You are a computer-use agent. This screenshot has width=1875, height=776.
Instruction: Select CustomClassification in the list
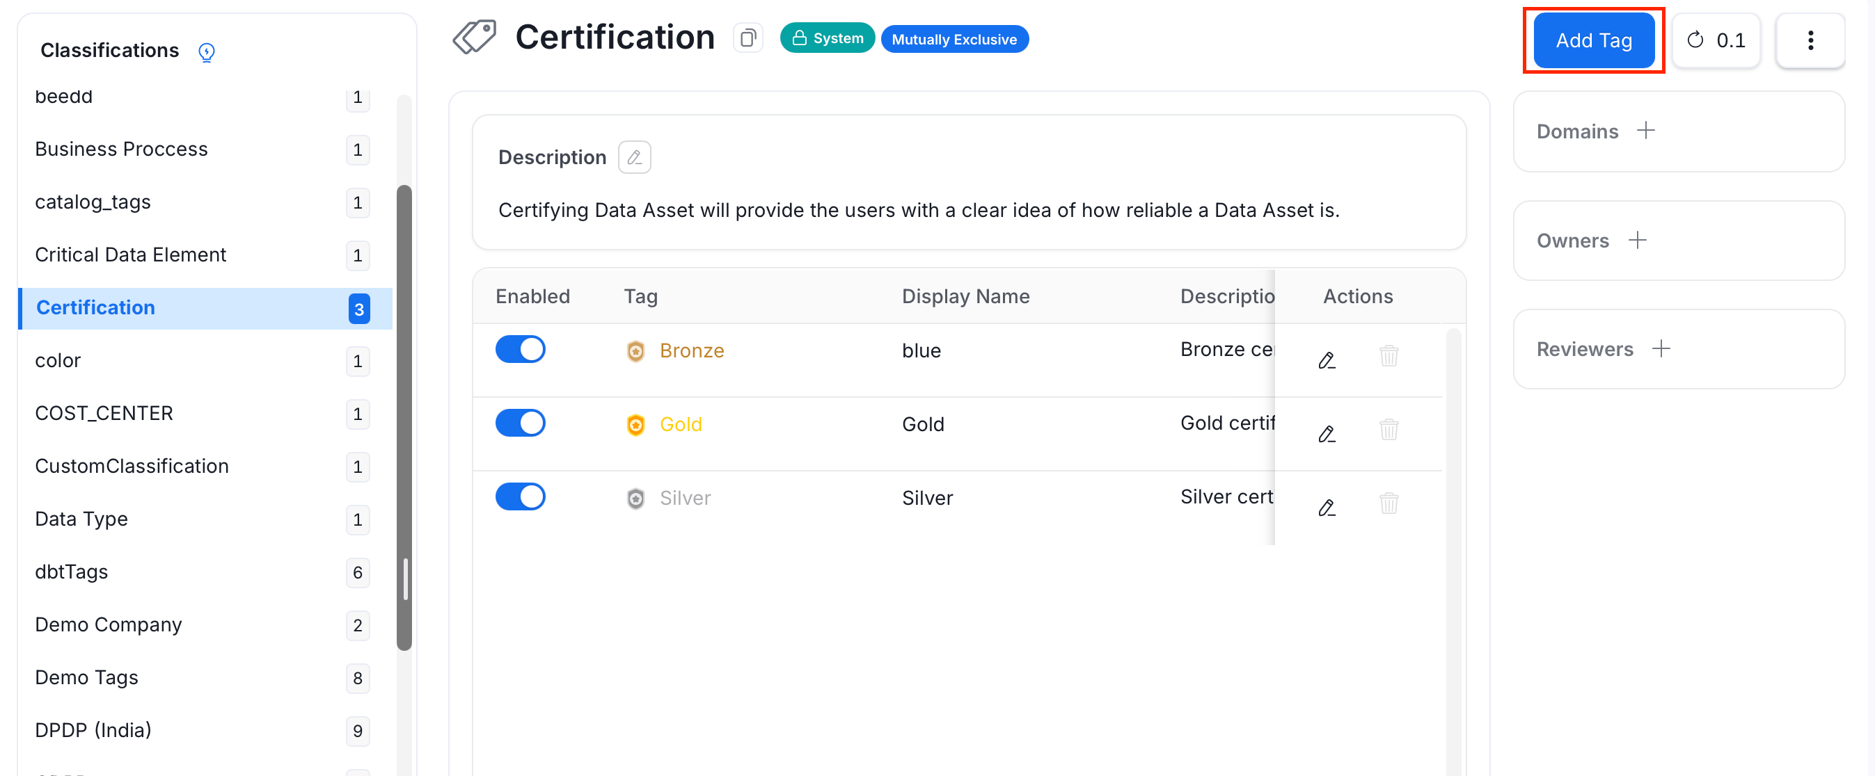(x=205, y=466)
